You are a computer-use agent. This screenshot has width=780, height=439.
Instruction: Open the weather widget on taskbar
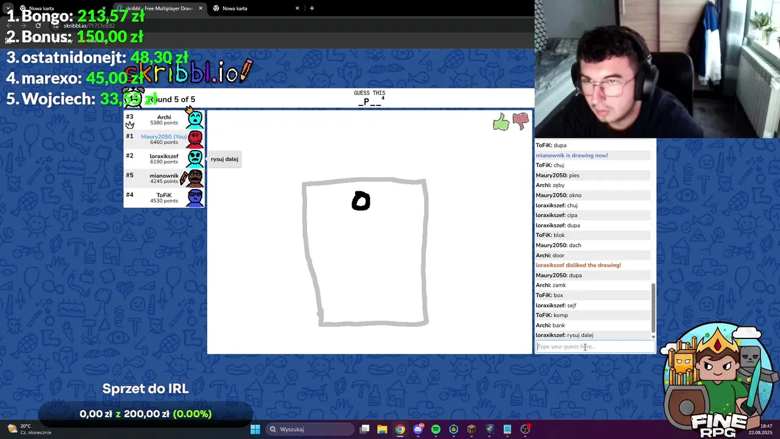click(x=30, y=429)
